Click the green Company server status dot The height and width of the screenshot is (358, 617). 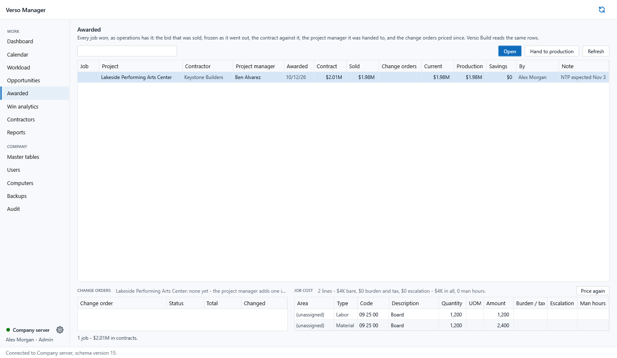(8, 330)
